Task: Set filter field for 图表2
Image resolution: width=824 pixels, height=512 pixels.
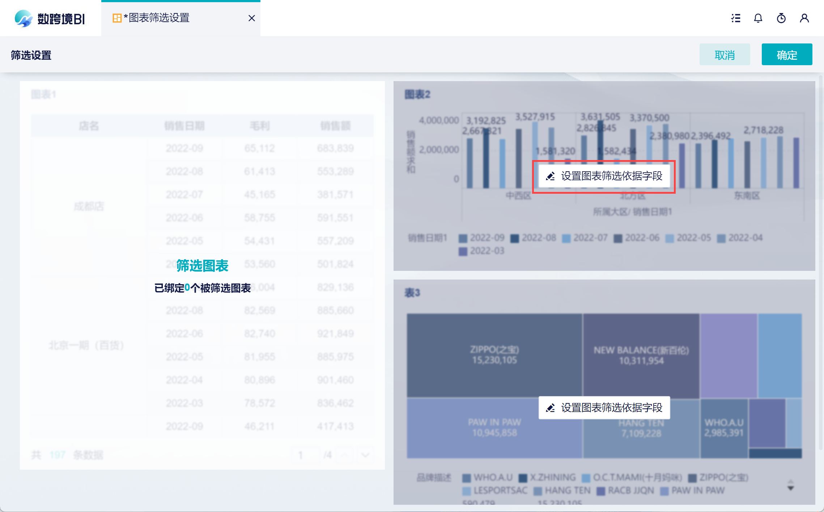Action: (x=611, y=176)
